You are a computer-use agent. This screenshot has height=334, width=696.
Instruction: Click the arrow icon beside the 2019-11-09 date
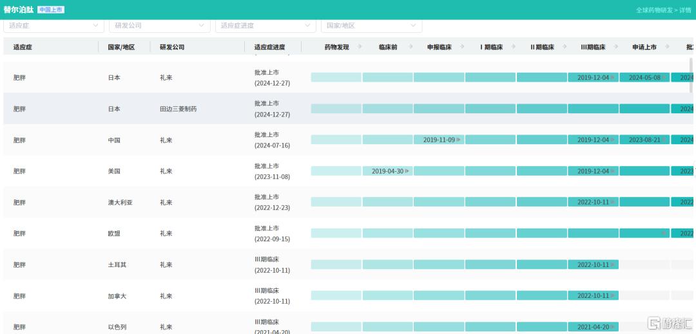click(459, 140)
